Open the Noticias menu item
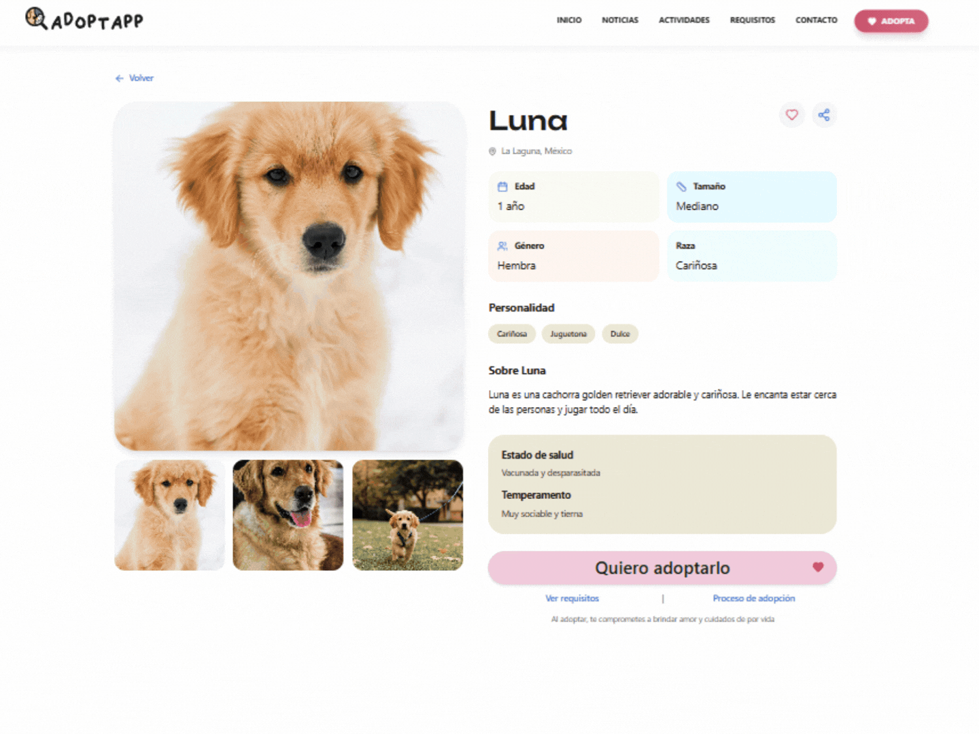 [620, 20]
